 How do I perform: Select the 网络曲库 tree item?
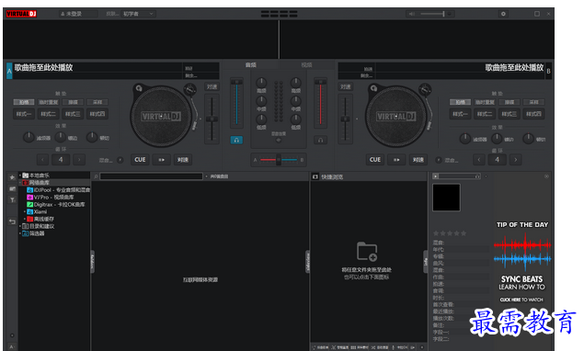(x=40, y=182)
